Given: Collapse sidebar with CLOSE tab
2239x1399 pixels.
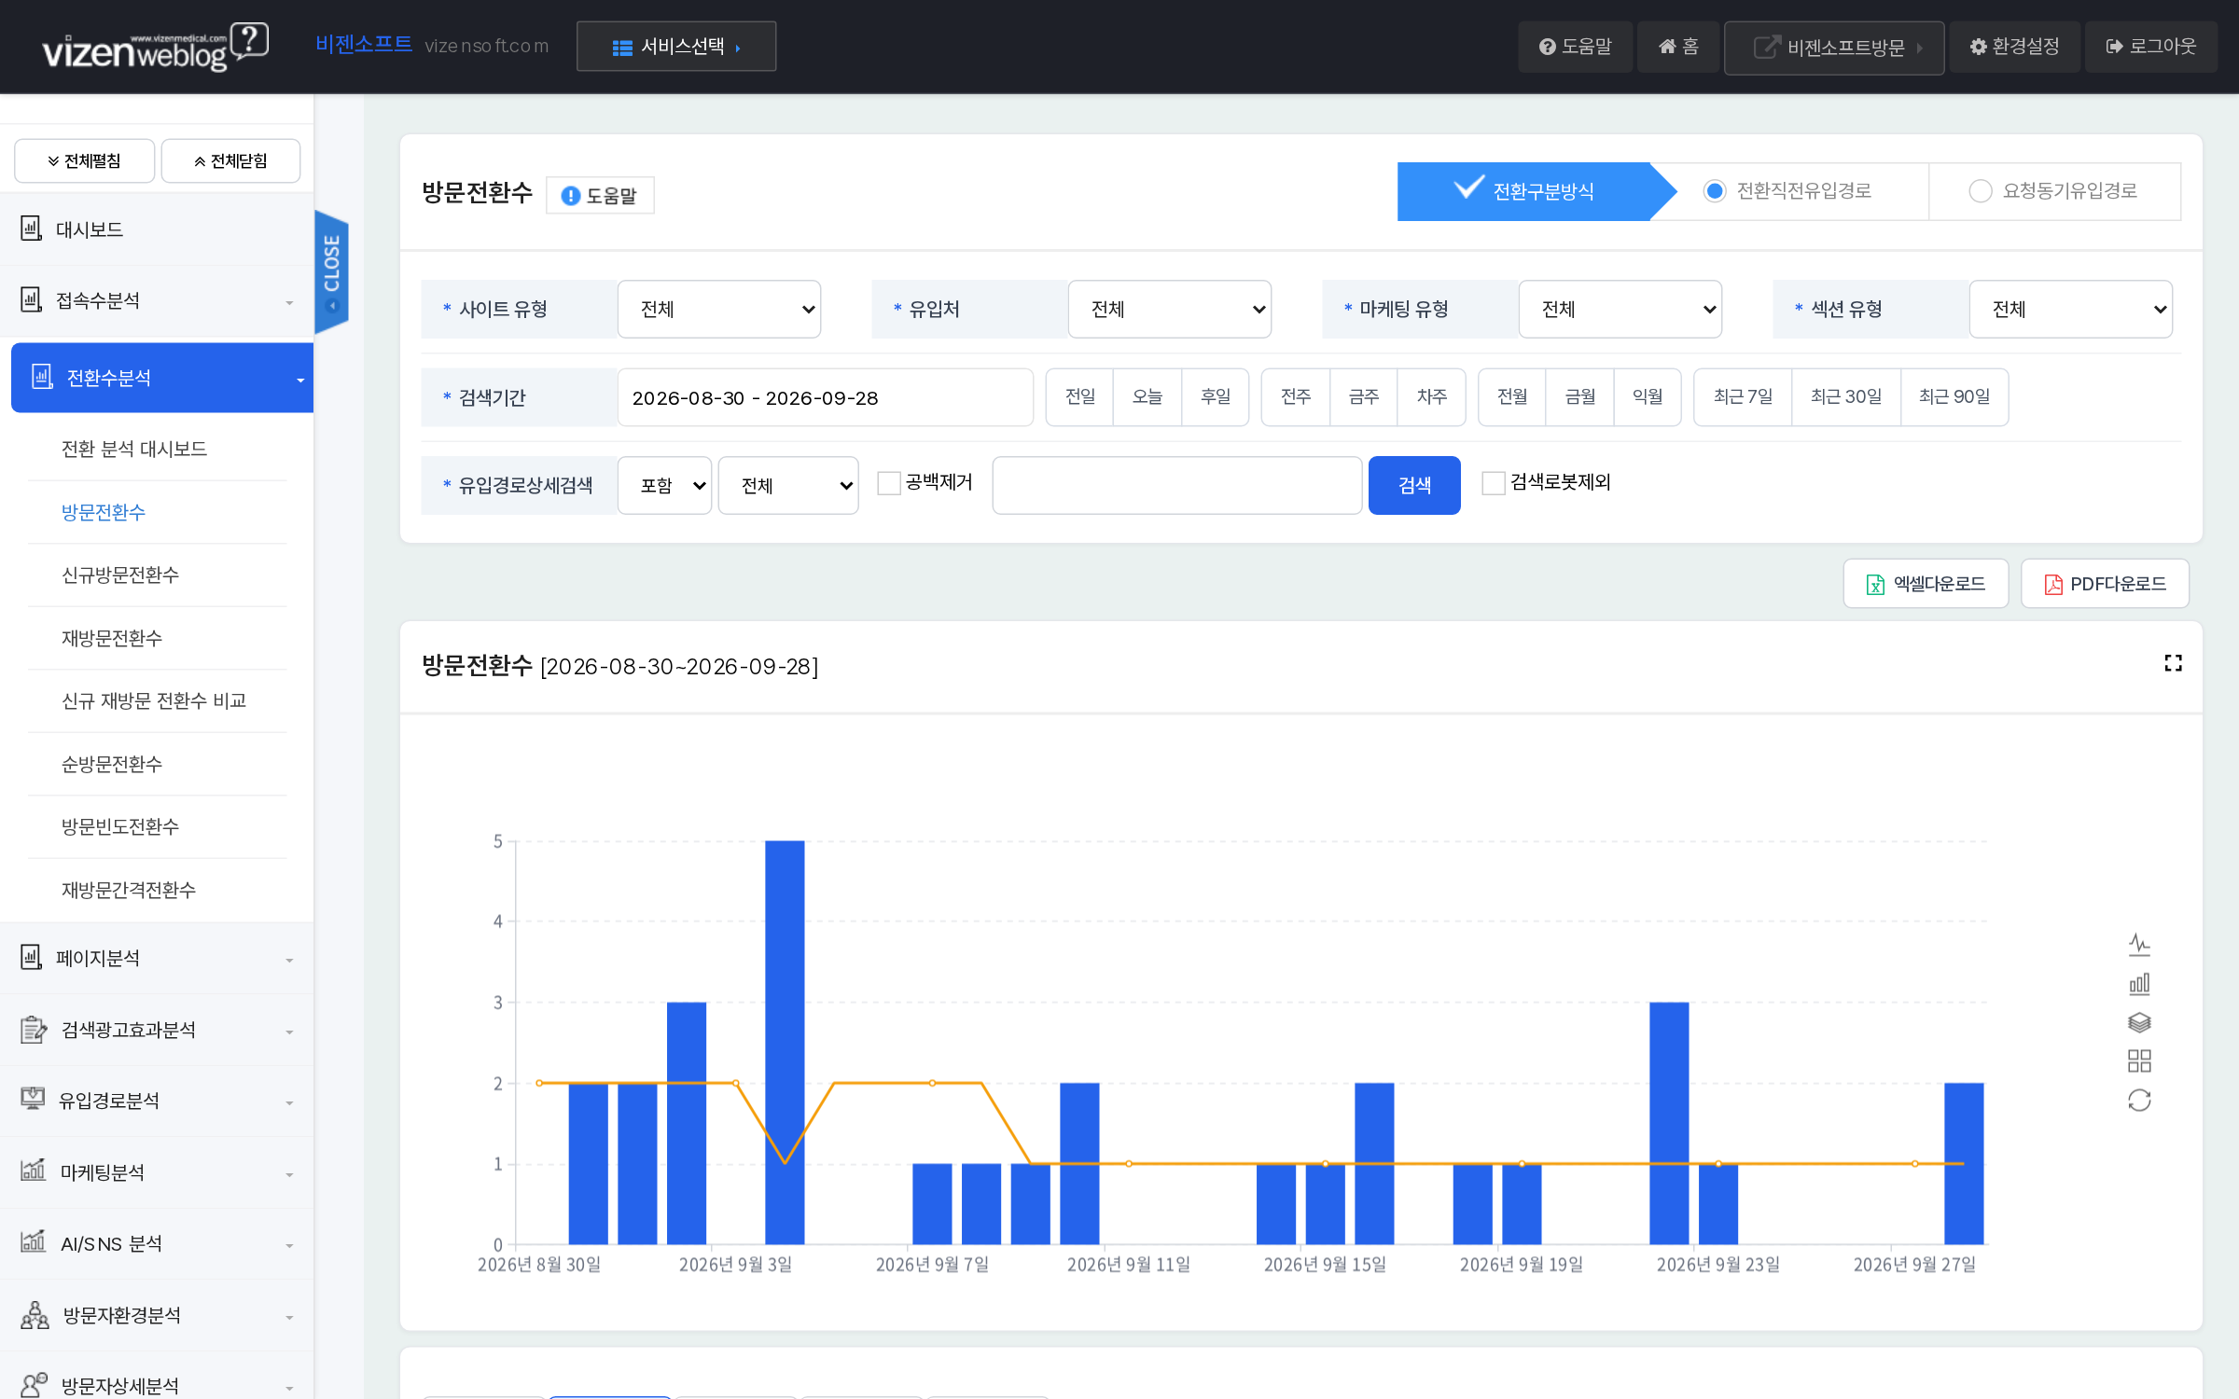Looking at the screenshot, I should click(331, 270).
